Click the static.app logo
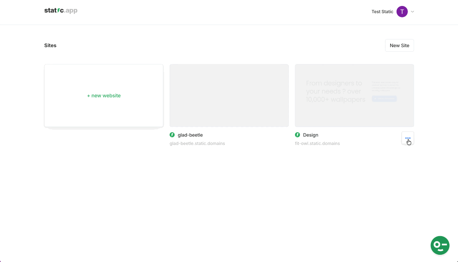Image resolution: width=458 pixels, height=262 pixels. 61,11
